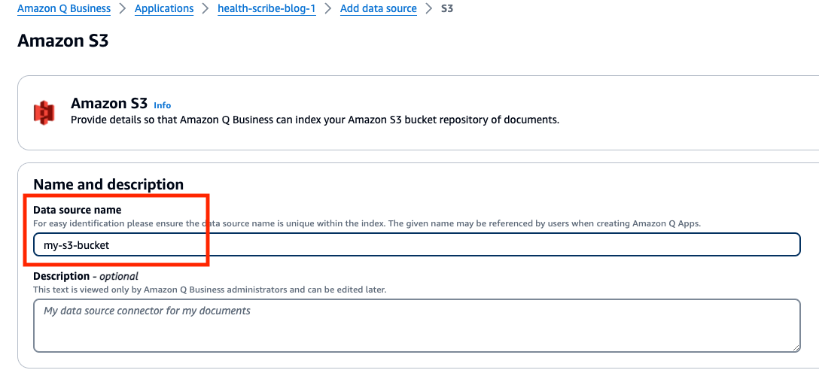Viewport: 819px width, 370px height.
Task: Click the S3 current breadcrumb item
Action: 447,9
